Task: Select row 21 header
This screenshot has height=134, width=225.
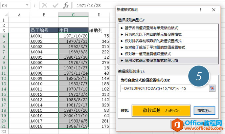Action: 4,126
